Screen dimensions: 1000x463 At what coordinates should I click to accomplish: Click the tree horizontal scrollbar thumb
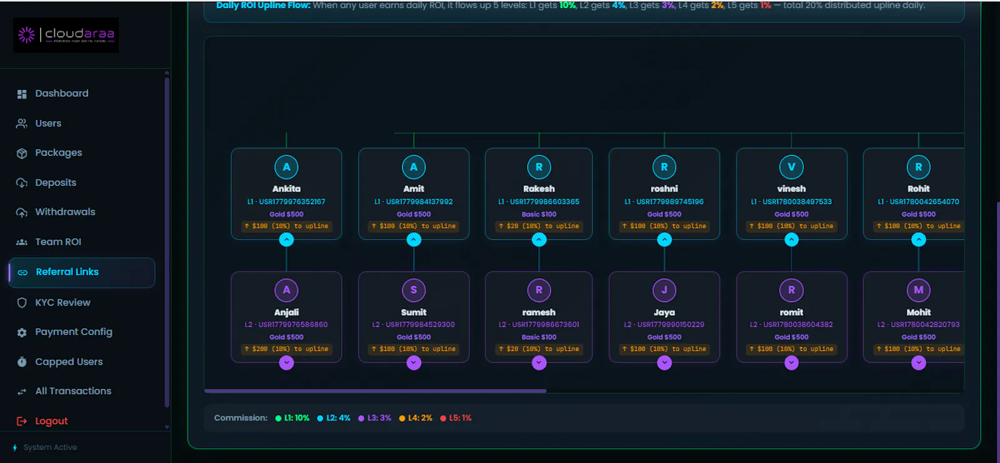[375, 391]
